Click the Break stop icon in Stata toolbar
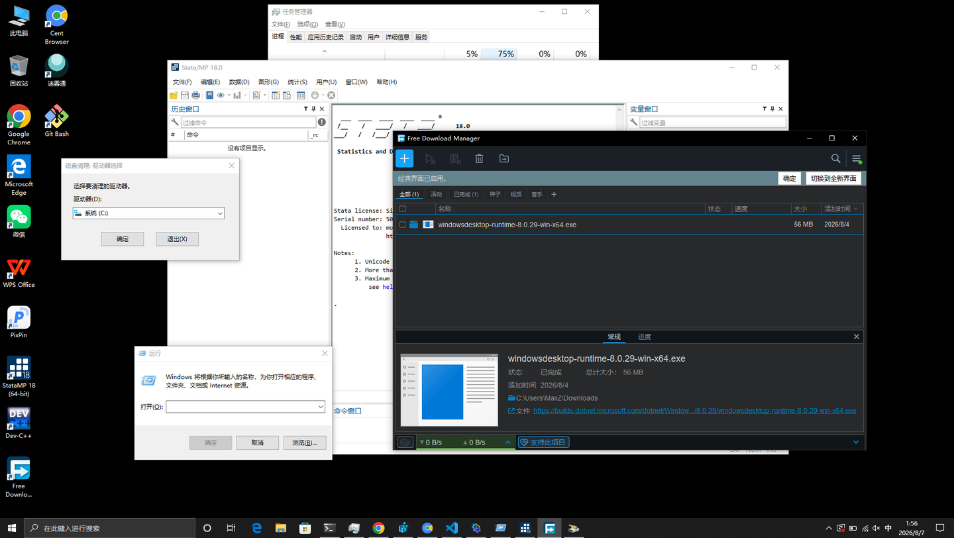The height and width of the screenshot is (538, 954). click(331, 95)
